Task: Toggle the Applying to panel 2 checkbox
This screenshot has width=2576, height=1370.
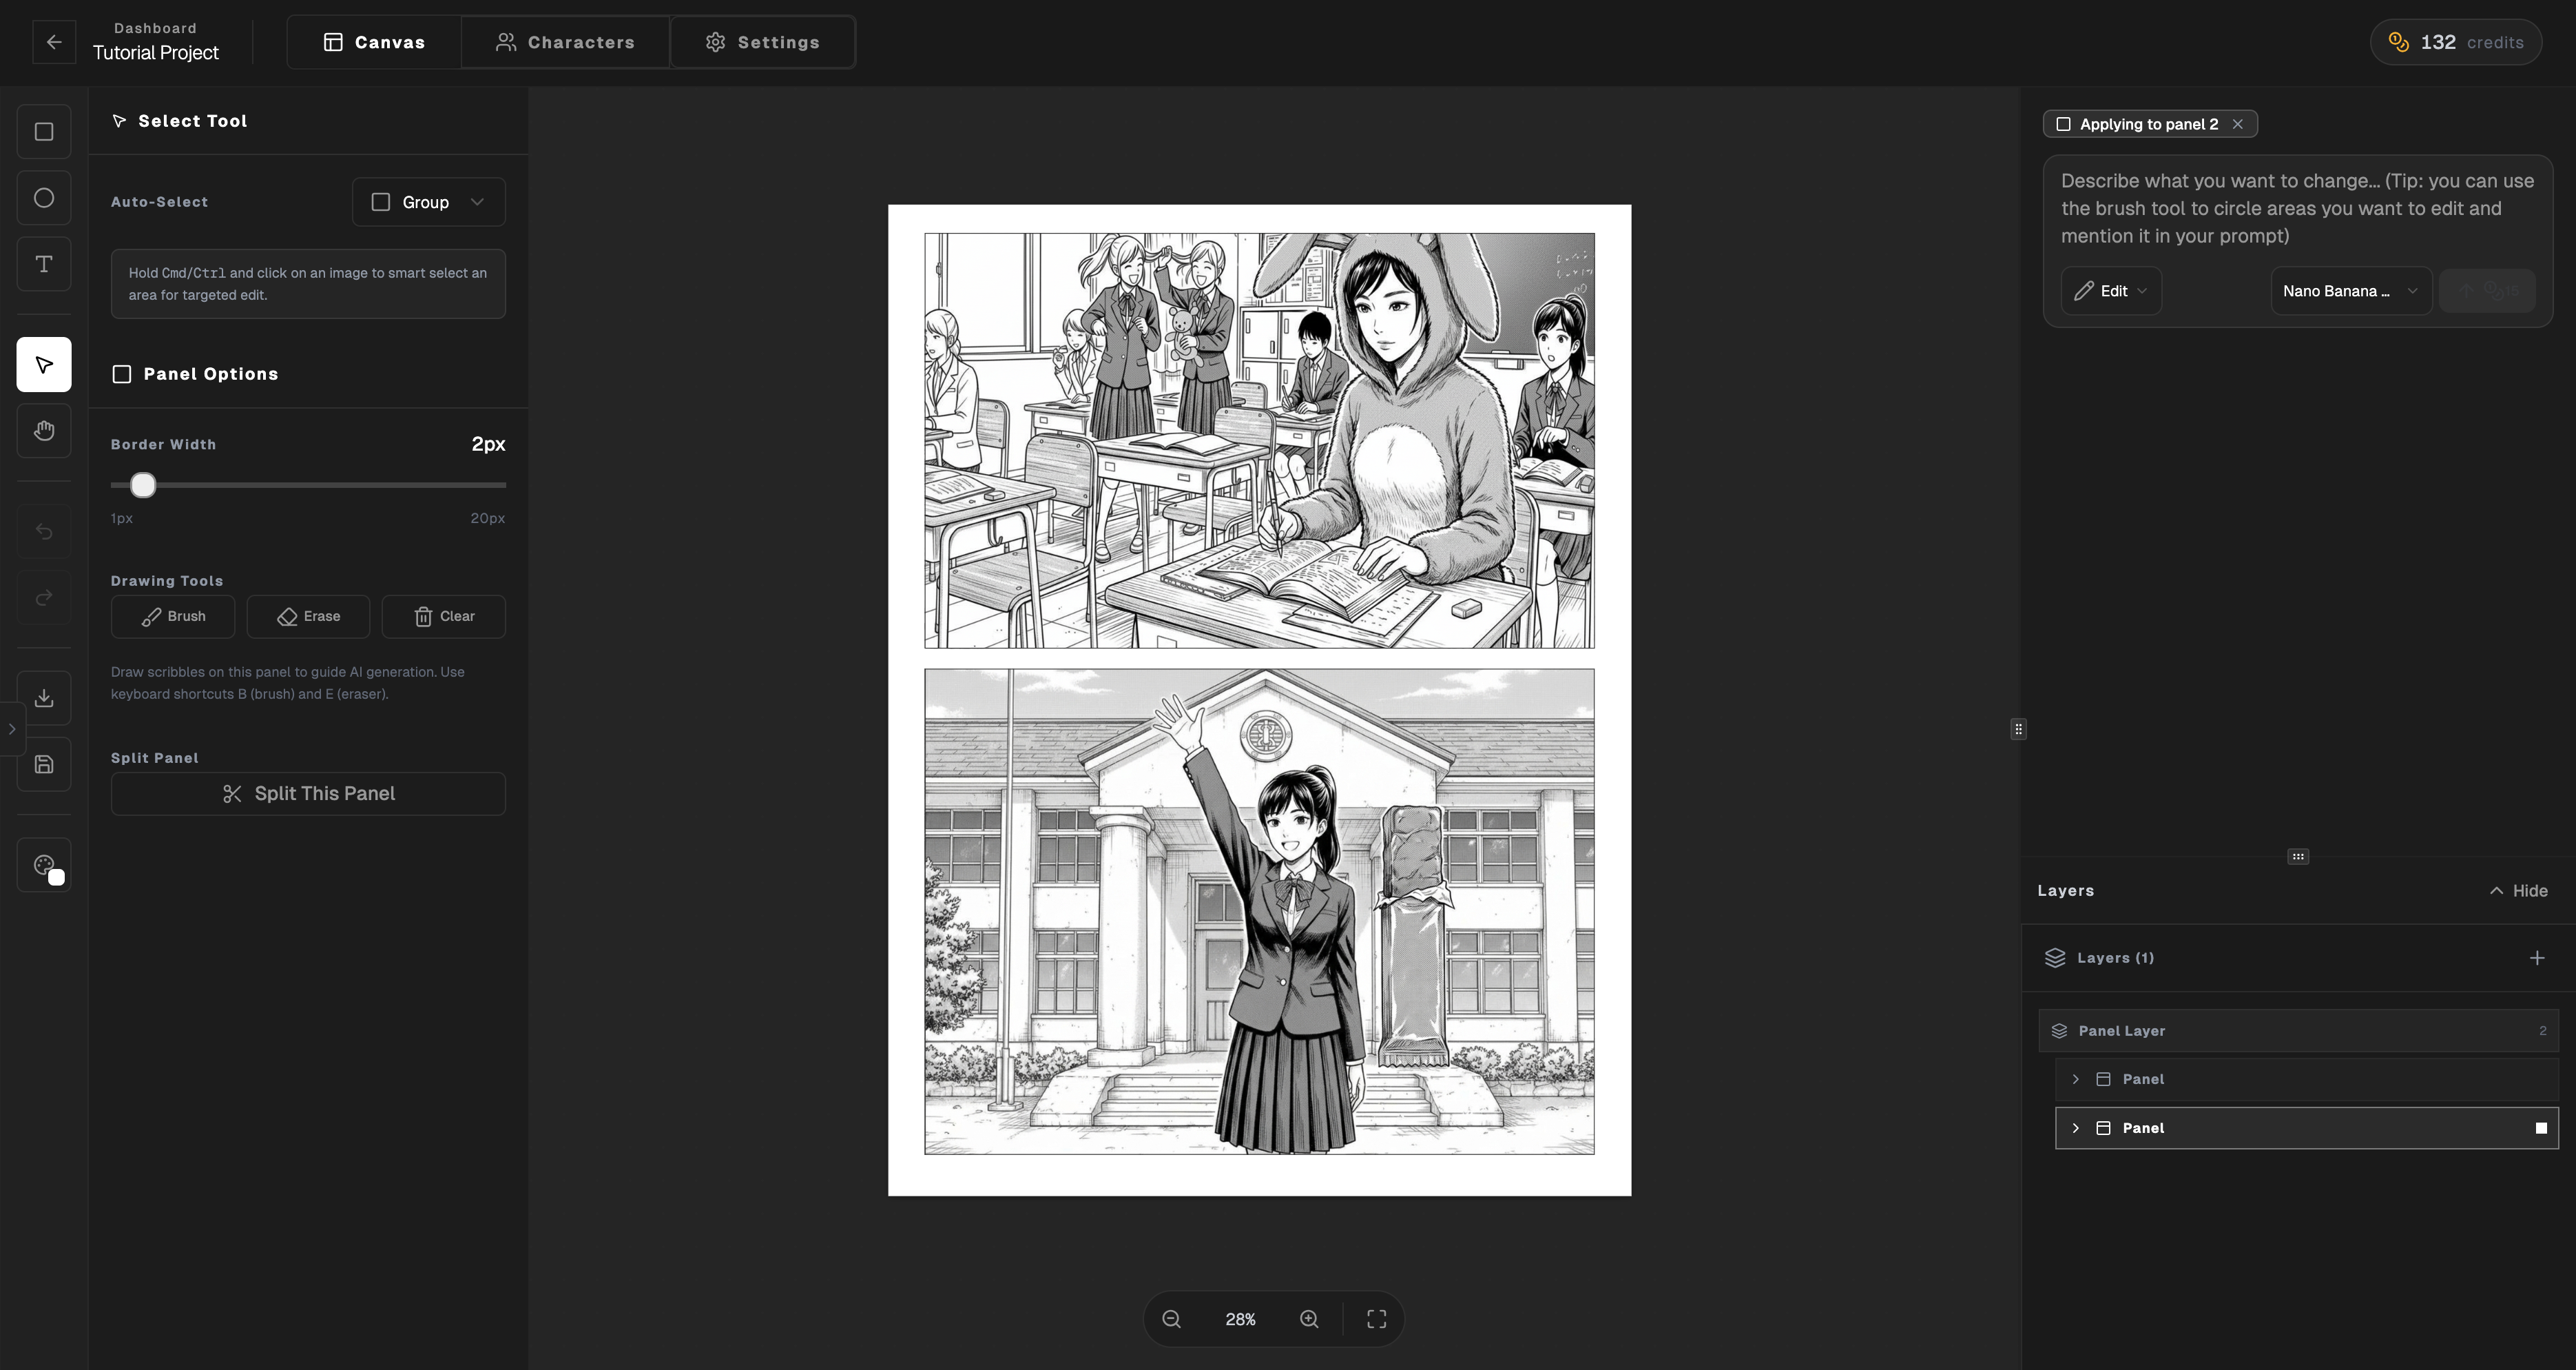Action: tap(2063, 123)
